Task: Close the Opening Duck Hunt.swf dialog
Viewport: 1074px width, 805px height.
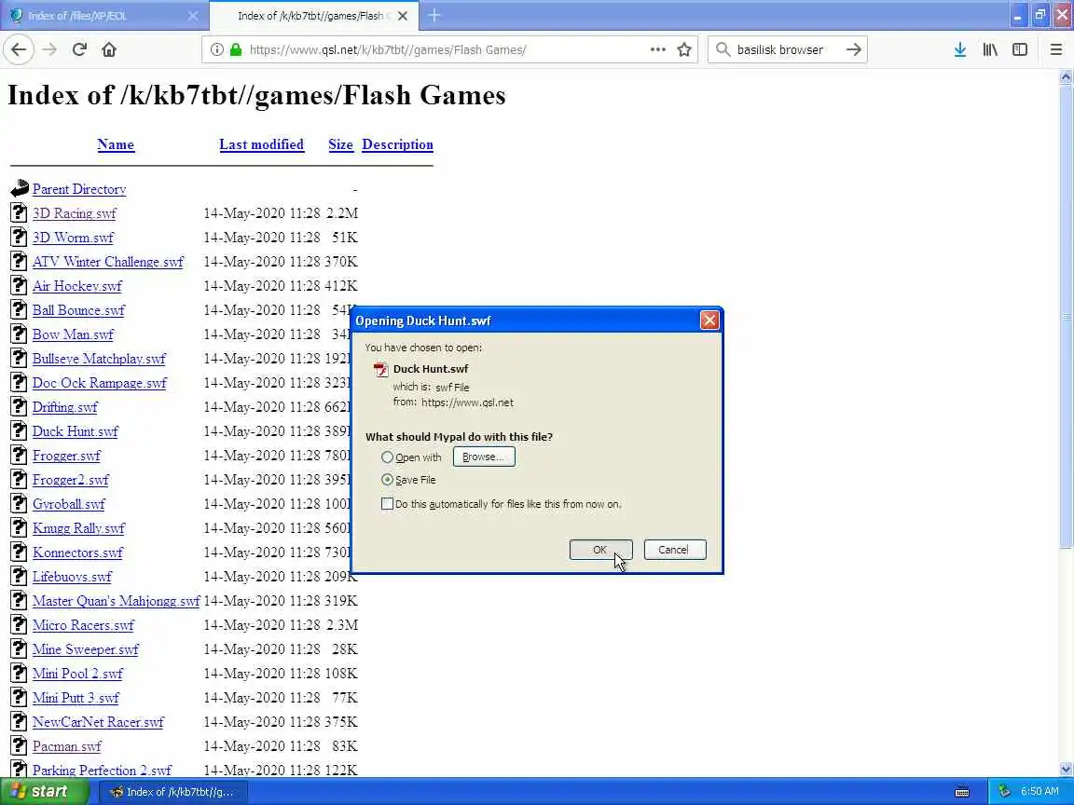Action: pos(709,320)
